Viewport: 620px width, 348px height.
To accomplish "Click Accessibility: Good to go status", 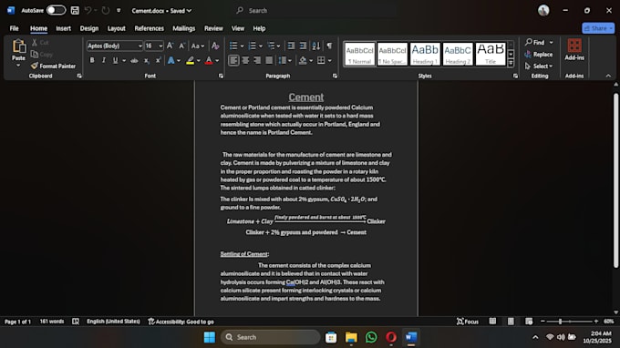I will click(x=181, y=322).
